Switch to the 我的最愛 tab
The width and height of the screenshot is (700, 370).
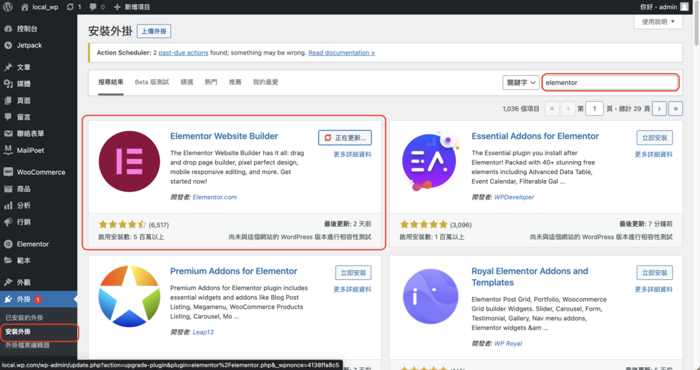(x=266, y=82)
